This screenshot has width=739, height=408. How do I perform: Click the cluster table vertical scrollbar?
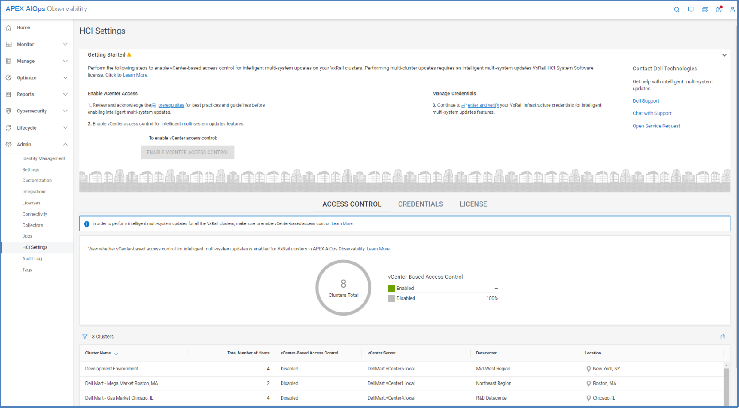[x=726, y=384]
